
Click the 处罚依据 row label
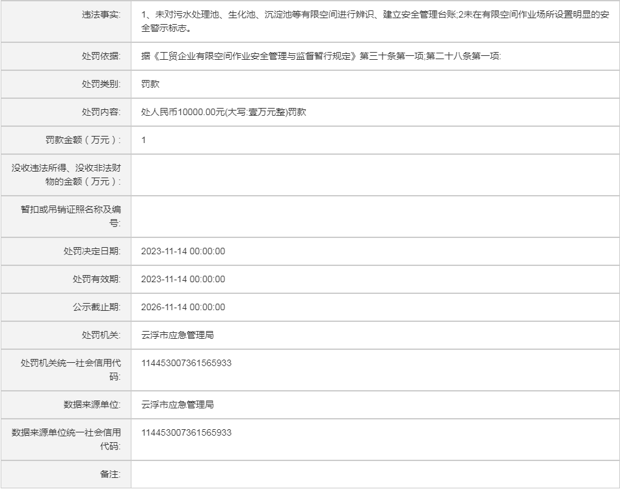point(101,57)
